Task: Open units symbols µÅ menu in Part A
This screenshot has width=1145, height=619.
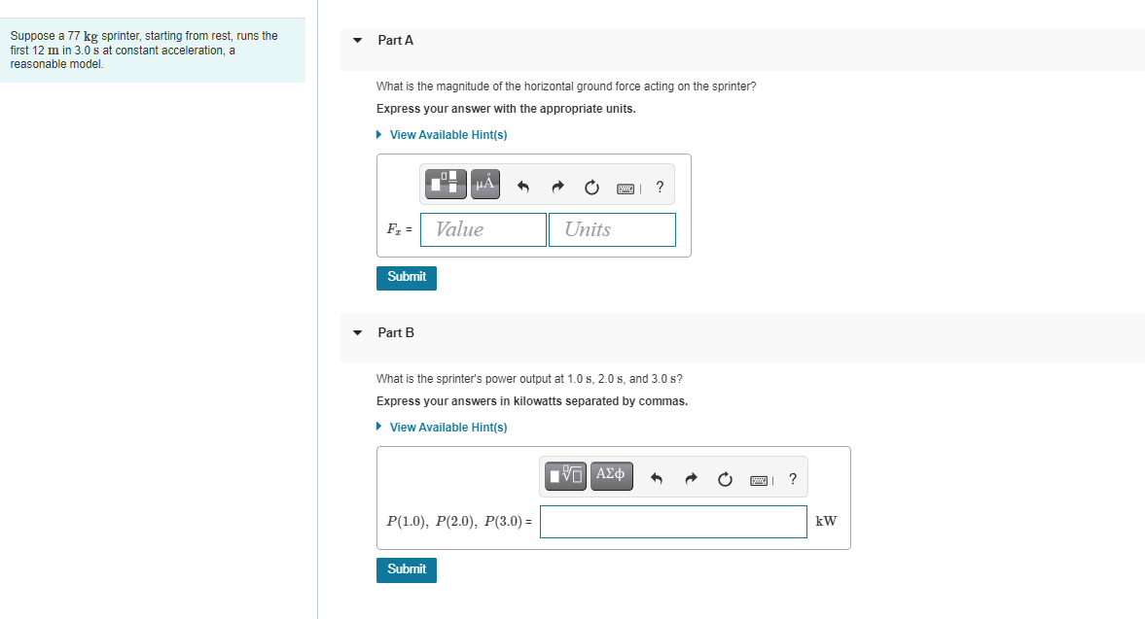Action: 484,184
